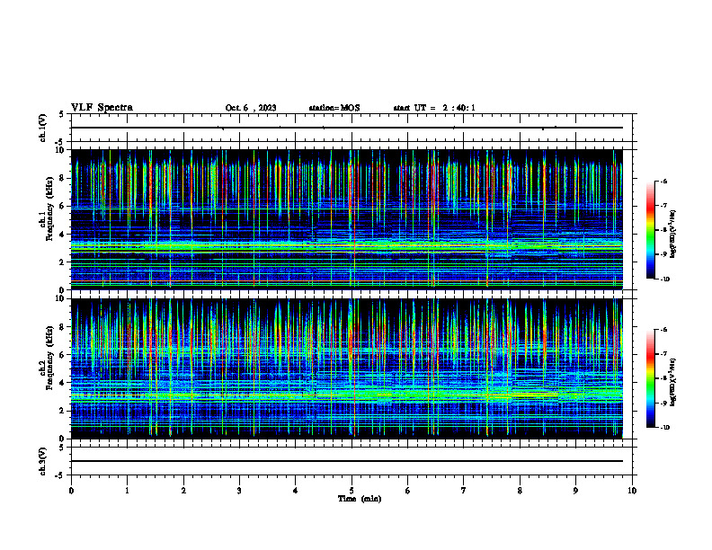Click the "7" tick on the time axis
The image size is (712, 550).
coord(464,491)
